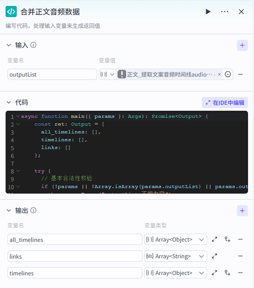Collapse the 输出 section
The width and height of the screenshot is (254, 288).
(x=9, y=211)
